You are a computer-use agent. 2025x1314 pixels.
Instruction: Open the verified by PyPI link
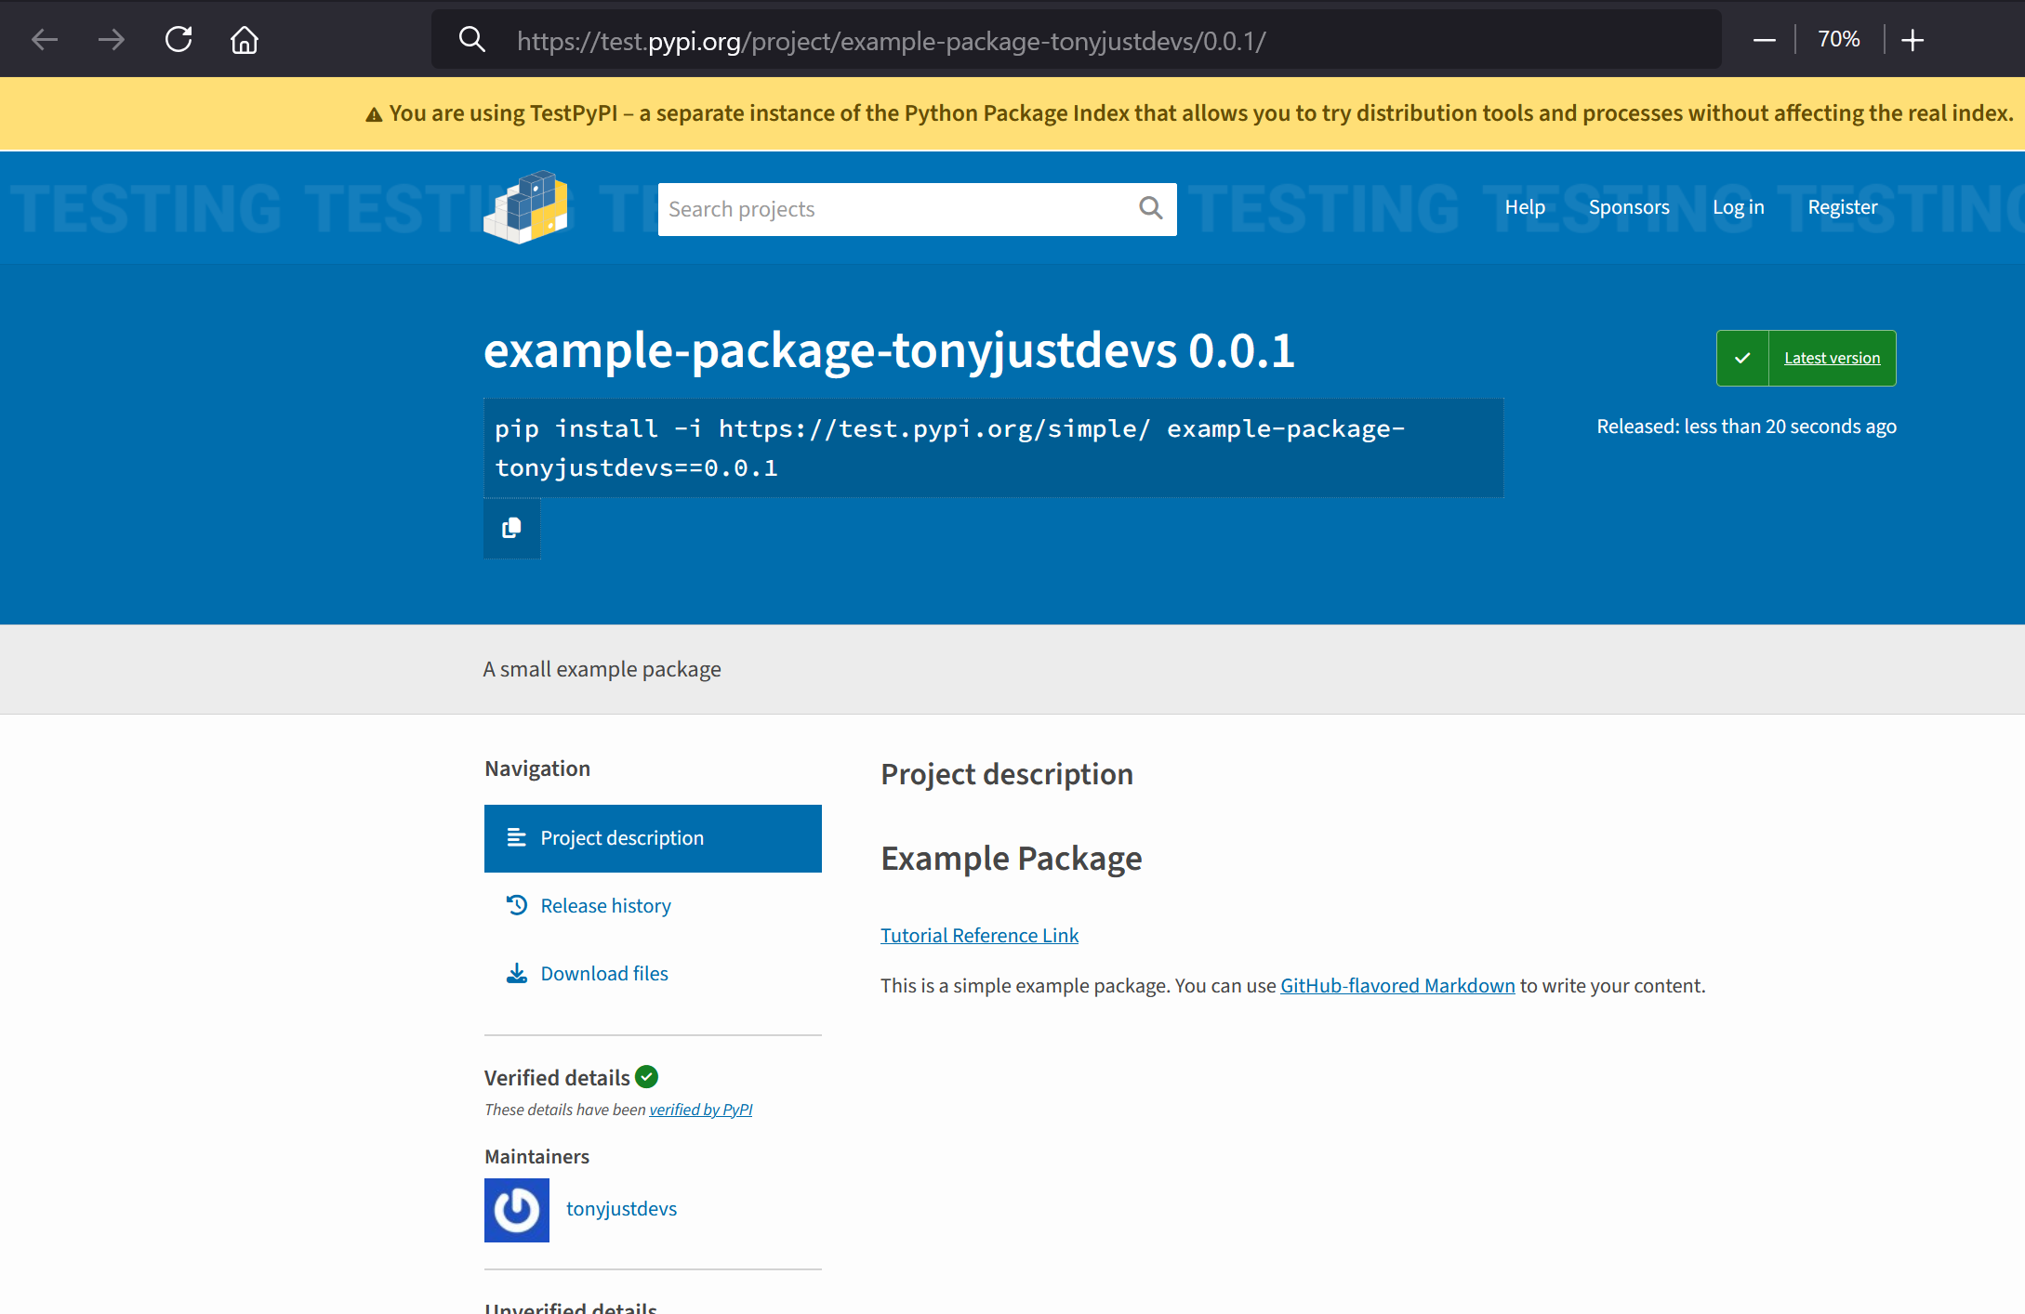(x=701, y=1110)
